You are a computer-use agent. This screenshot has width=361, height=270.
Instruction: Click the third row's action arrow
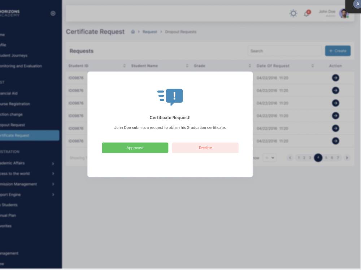[335, 103]
